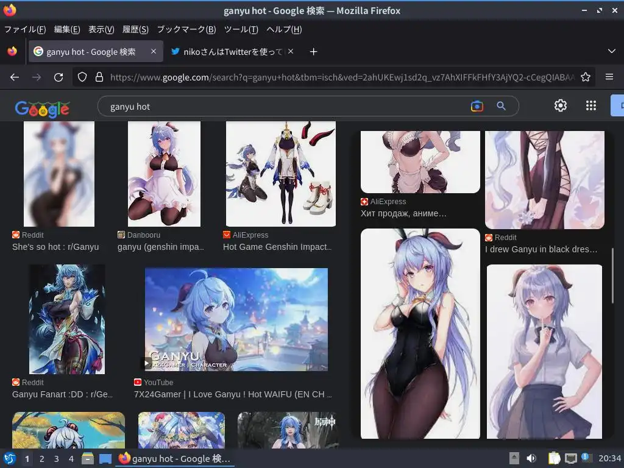This screenshot has height=468, width=624.
Task: Select the Ganyu Fanart Reddit thumbnail
Action: pos(67,319)
